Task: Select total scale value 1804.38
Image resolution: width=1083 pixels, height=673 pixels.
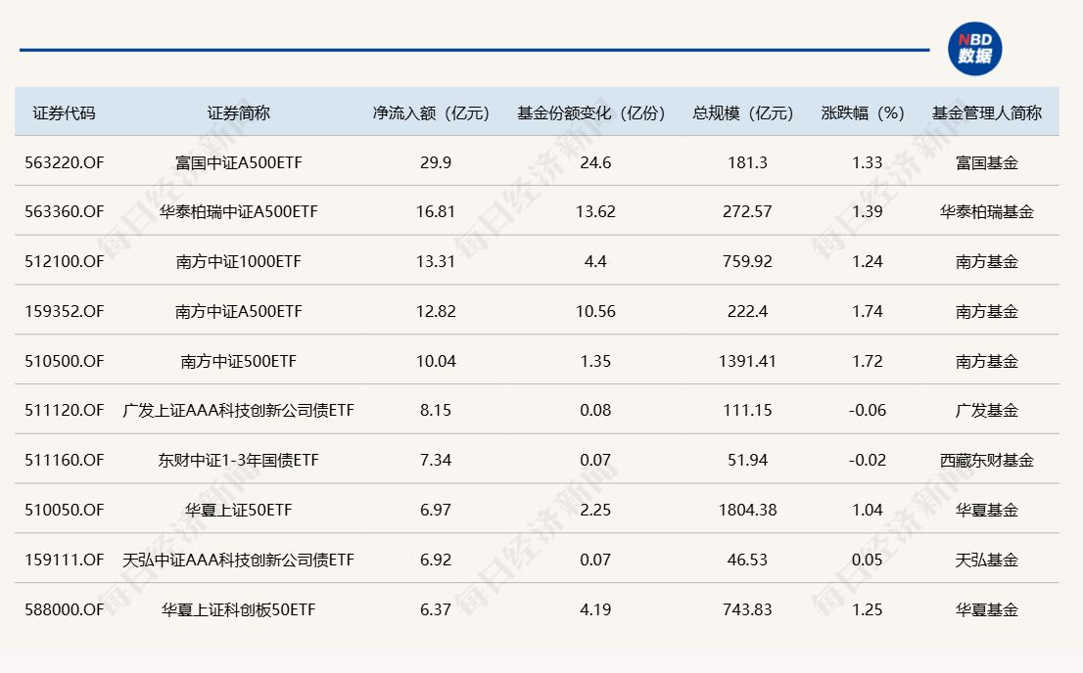Action: 747,510
